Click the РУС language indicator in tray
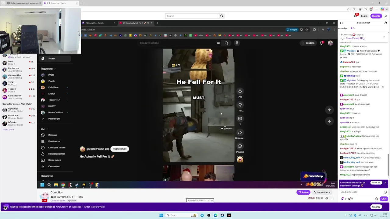This screenshot has width=390, height=219. point(366,215)
